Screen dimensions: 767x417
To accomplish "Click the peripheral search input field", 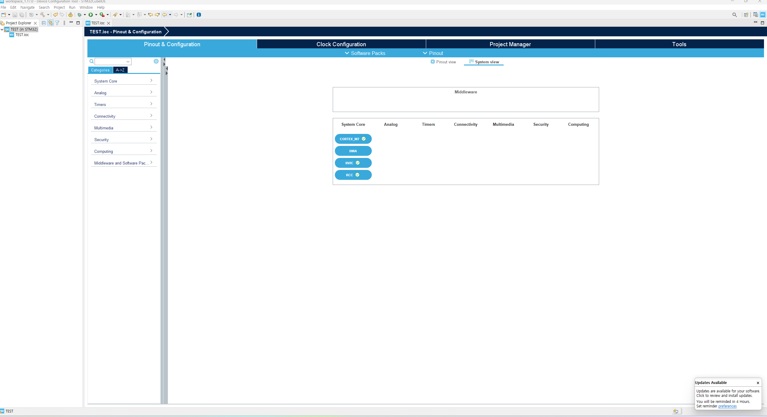I will click(x=111, y=62).
